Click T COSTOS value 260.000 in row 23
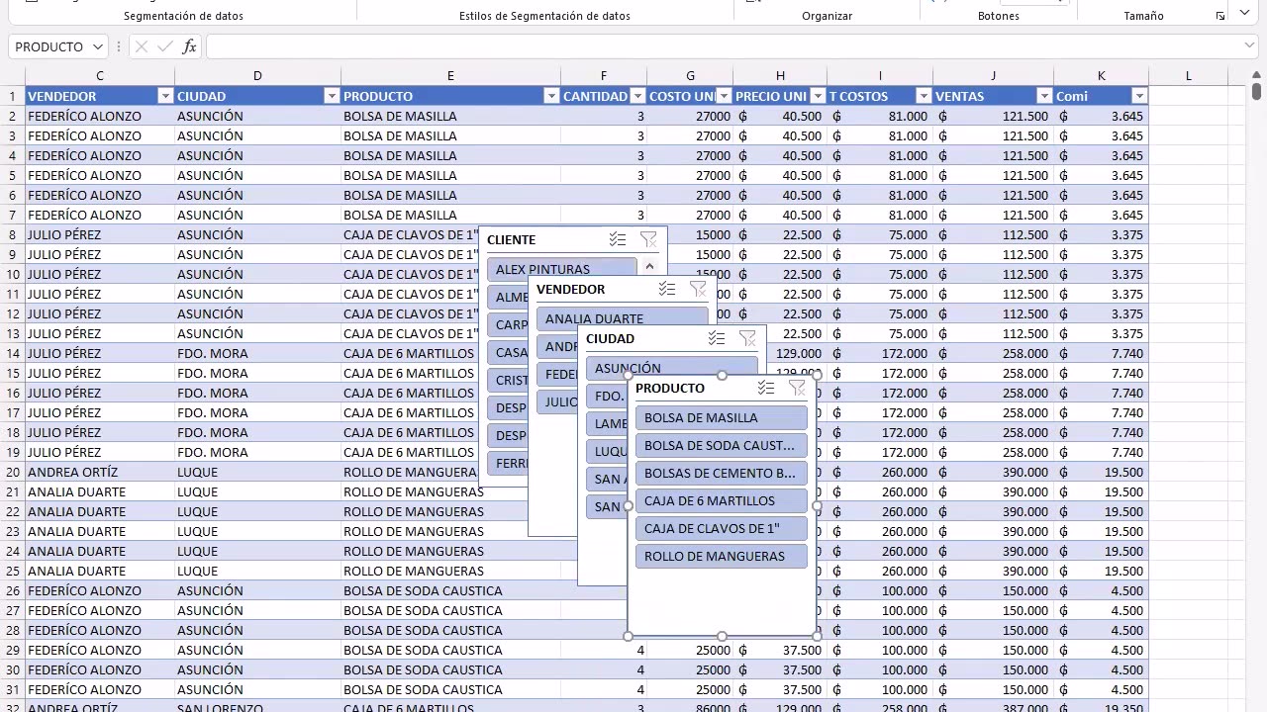This screenshot has height=712, width=1267. (x=880, y=531)
